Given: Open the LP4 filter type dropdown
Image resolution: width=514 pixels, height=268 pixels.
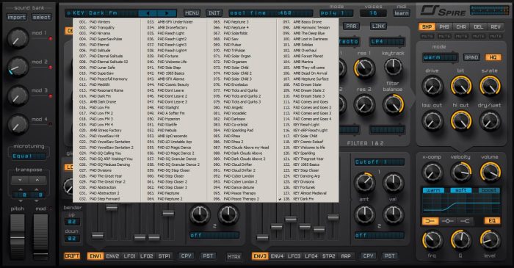Looking at the screenshot, I should click(387, 42).
